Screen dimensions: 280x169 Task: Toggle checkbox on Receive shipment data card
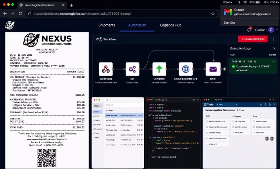207,122
